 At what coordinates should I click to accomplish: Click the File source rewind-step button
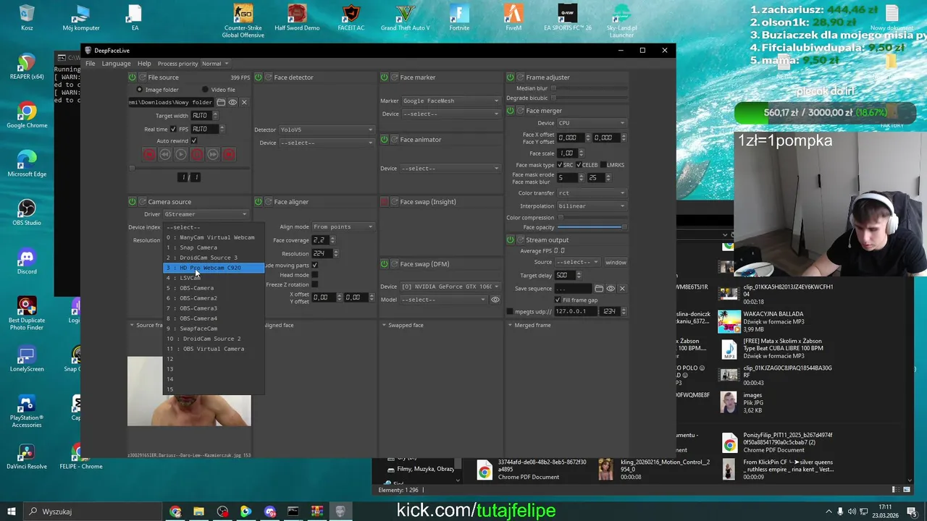165,154
